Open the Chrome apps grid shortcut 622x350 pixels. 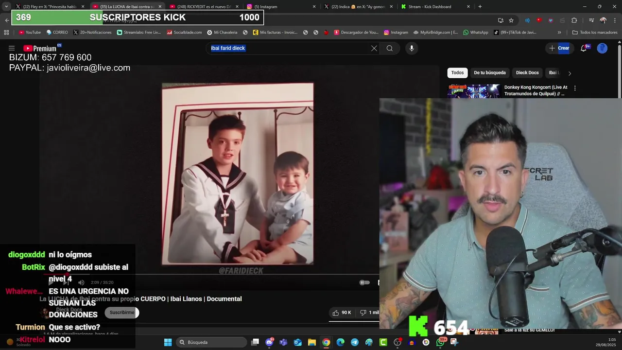[6, 33]
